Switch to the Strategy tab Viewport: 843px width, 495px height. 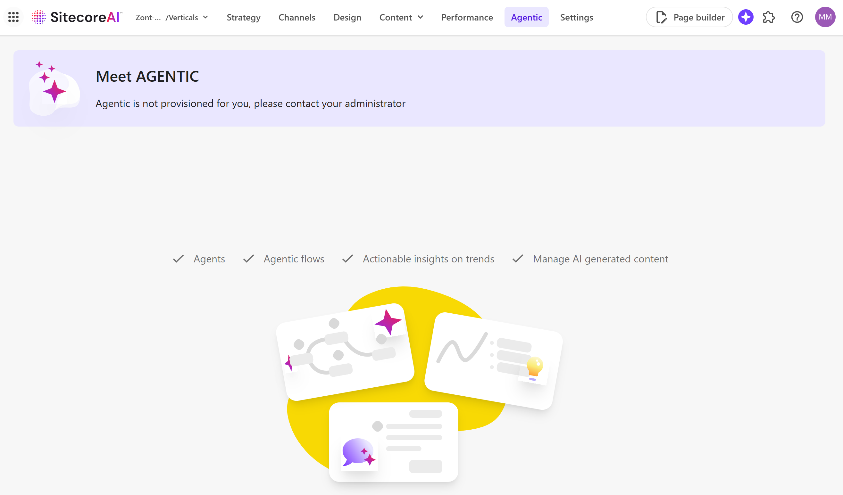pos(243,17)
